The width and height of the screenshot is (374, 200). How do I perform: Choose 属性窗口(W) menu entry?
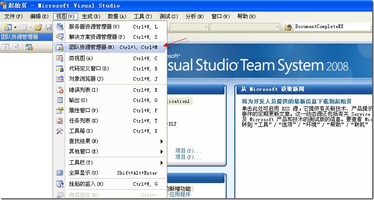pos(110,110)
